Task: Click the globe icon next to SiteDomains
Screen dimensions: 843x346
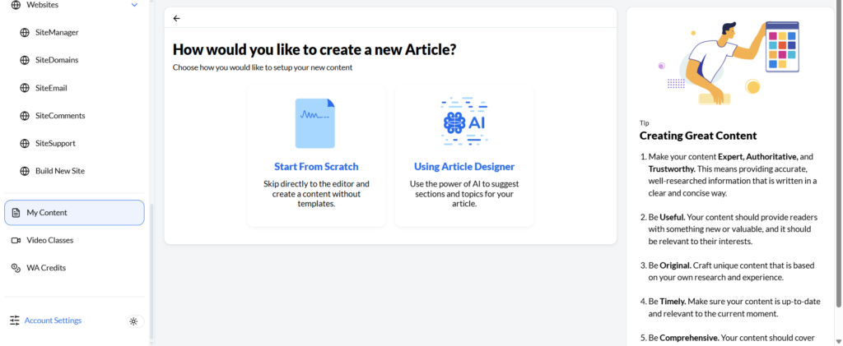Action: coord(24,60)
